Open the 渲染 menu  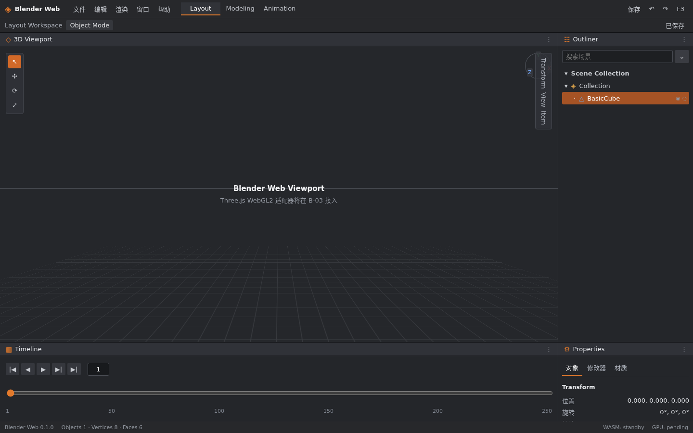pyautogui.click(x=122, y=9)
